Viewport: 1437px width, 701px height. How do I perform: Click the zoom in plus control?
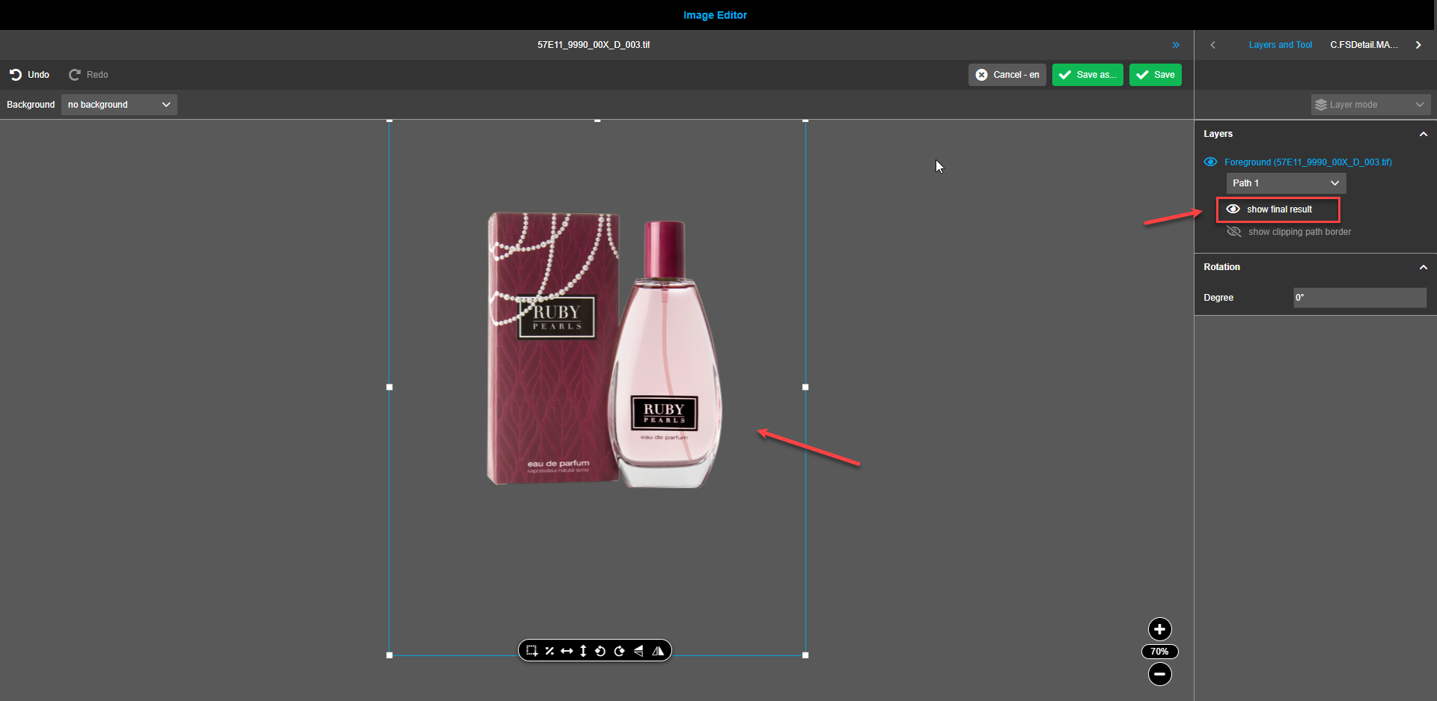pyautogui.click(x=1159, y=629)
